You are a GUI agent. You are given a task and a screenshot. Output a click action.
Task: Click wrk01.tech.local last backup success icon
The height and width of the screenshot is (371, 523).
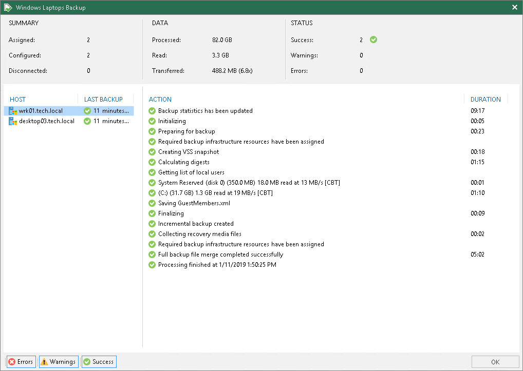(x=87, y=111)
